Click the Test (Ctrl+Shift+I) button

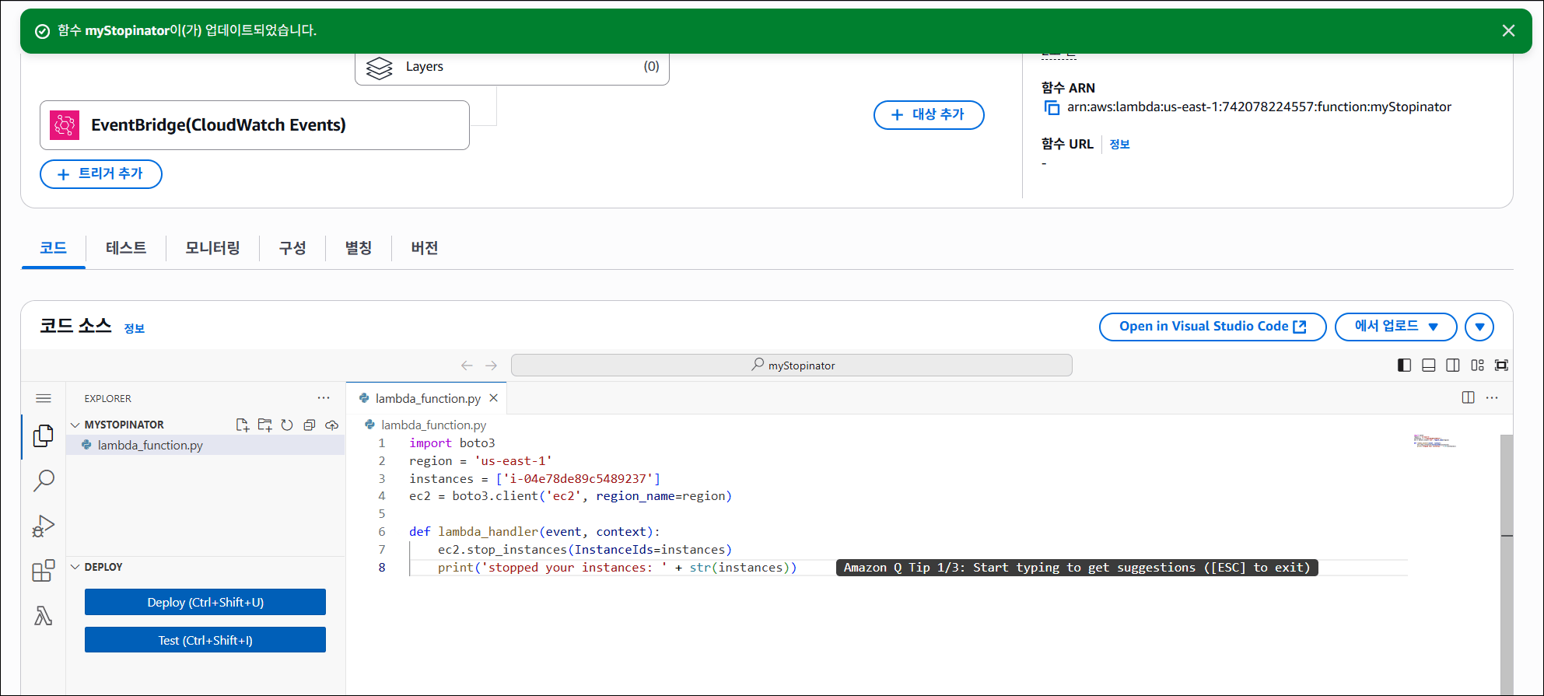tap(205, 641)
